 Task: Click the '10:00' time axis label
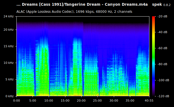point(49,100)
